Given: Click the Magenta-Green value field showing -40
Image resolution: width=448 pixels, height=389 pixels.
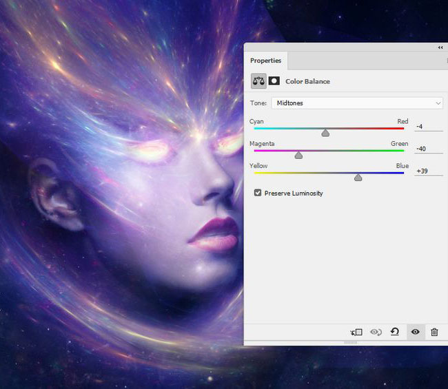Looking at the screenshot, I should (428, 149).
